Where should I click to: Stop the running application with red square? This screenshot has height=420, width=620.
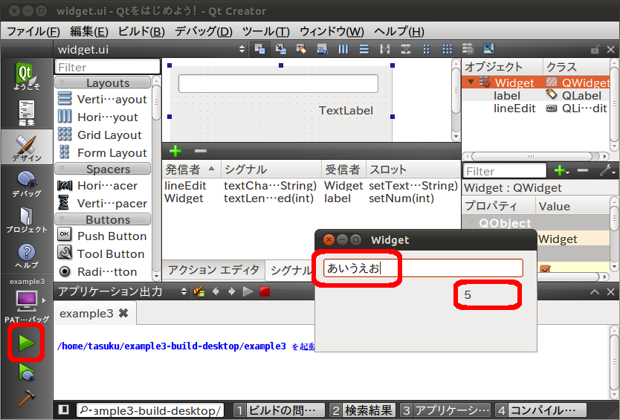coord(264,292)
